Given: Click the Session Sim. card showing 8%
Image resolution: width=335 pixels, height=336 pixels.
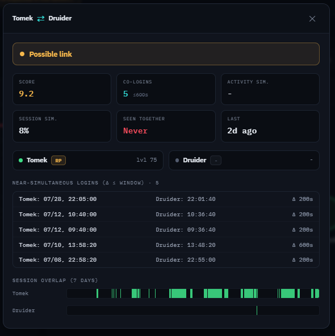Looking at the screenshot, I should click(x=62, y=126).
